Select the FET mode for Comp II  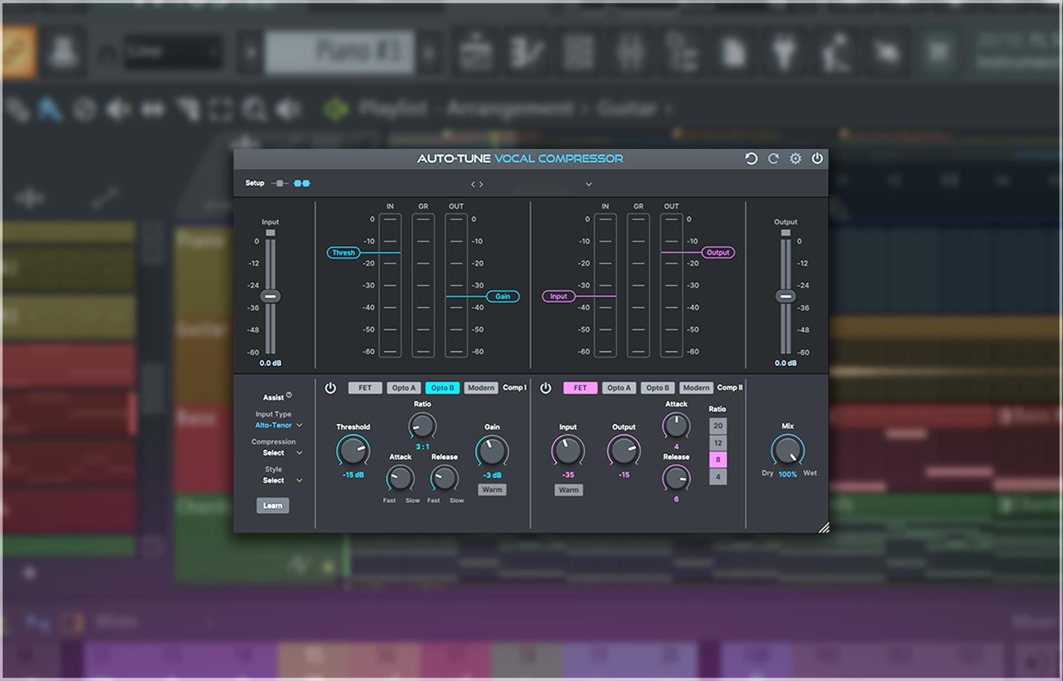click(x=580, y=388)
